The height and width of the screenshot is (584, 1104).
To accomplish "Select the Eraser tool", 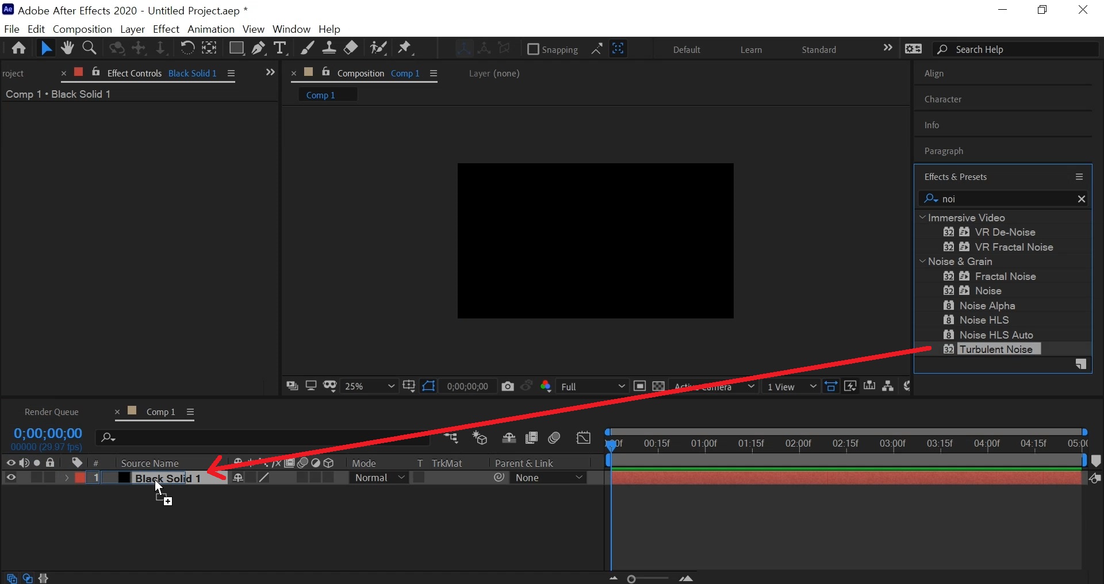I will pyautogui.click(x=351, y=48).
